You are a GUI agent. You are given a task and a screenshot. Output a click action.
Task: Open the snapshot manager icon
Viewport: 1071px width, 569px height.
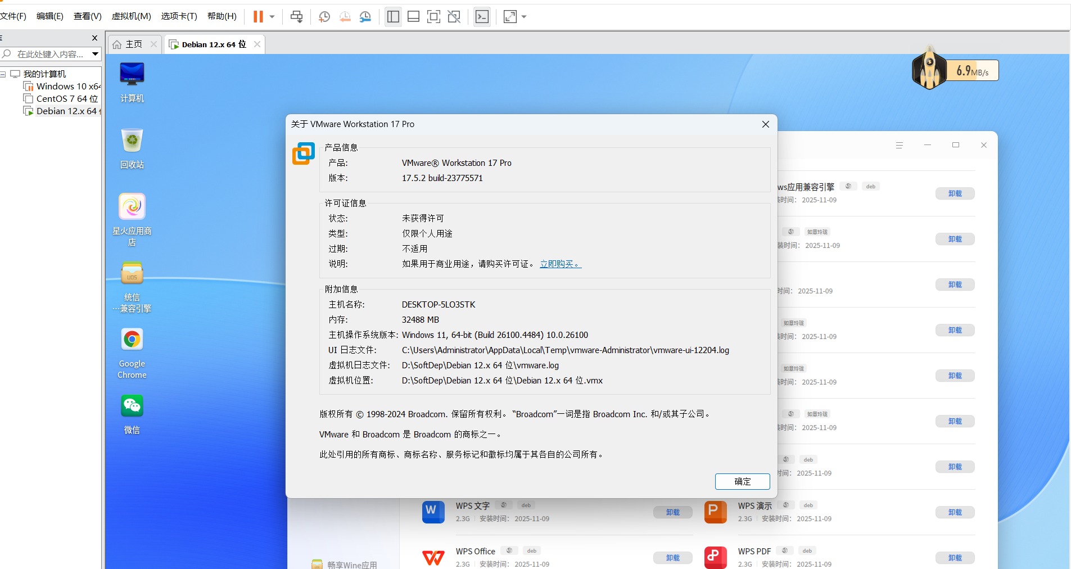tap(365, 17)
